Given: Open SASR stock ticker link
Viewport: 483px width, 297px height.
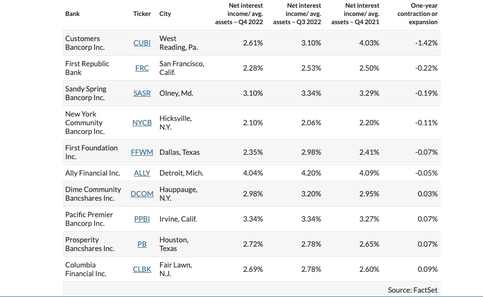Looking at the screenshot, I should pyautogui.click(x=142, y=93).
